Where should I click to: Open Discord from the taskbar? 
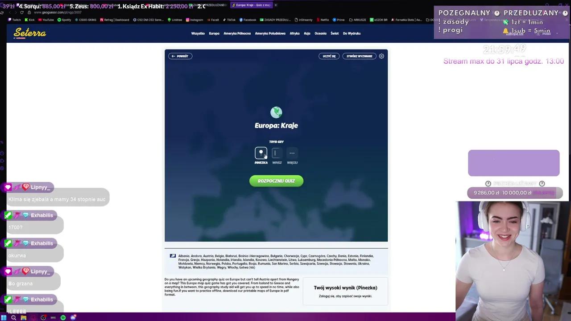pos(73,317)
